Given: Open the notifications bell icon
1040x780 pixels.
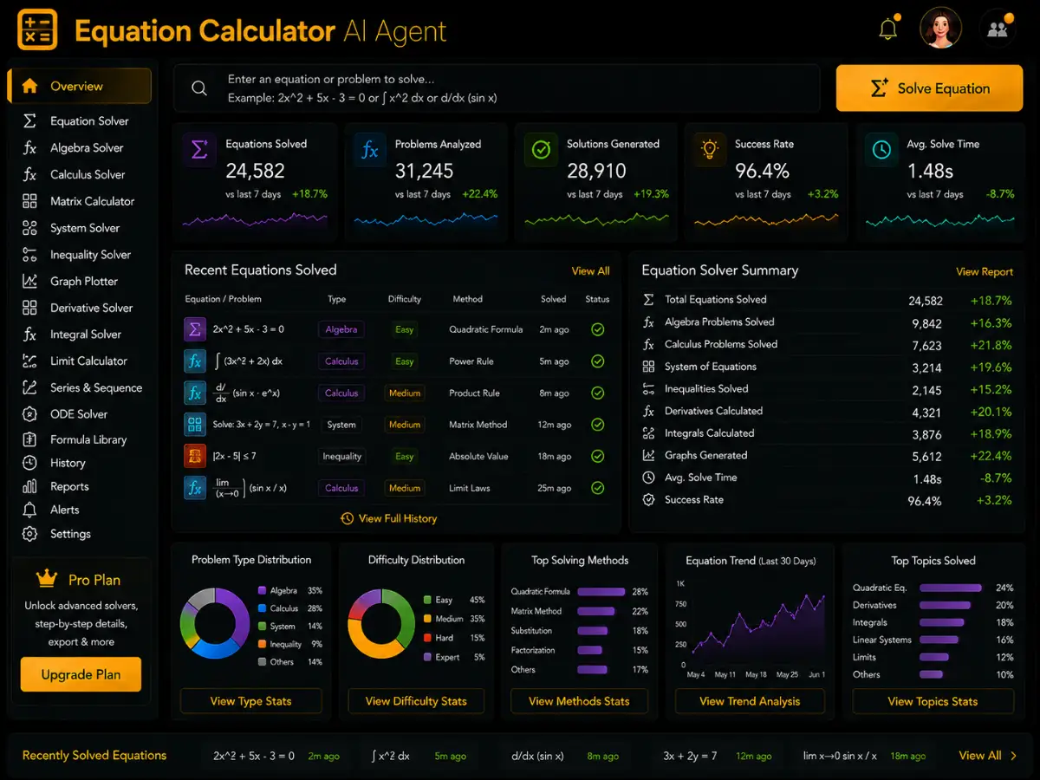Looking at the screenshot, I should pos(888,29).
